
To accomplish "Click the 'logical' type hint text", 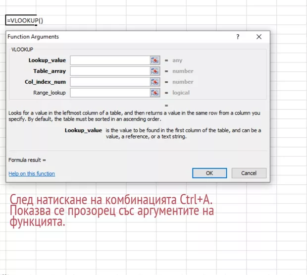I will click(x=181, y=93).
